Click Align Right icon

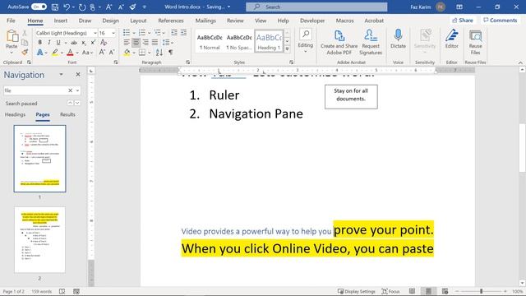pos(145,43)
